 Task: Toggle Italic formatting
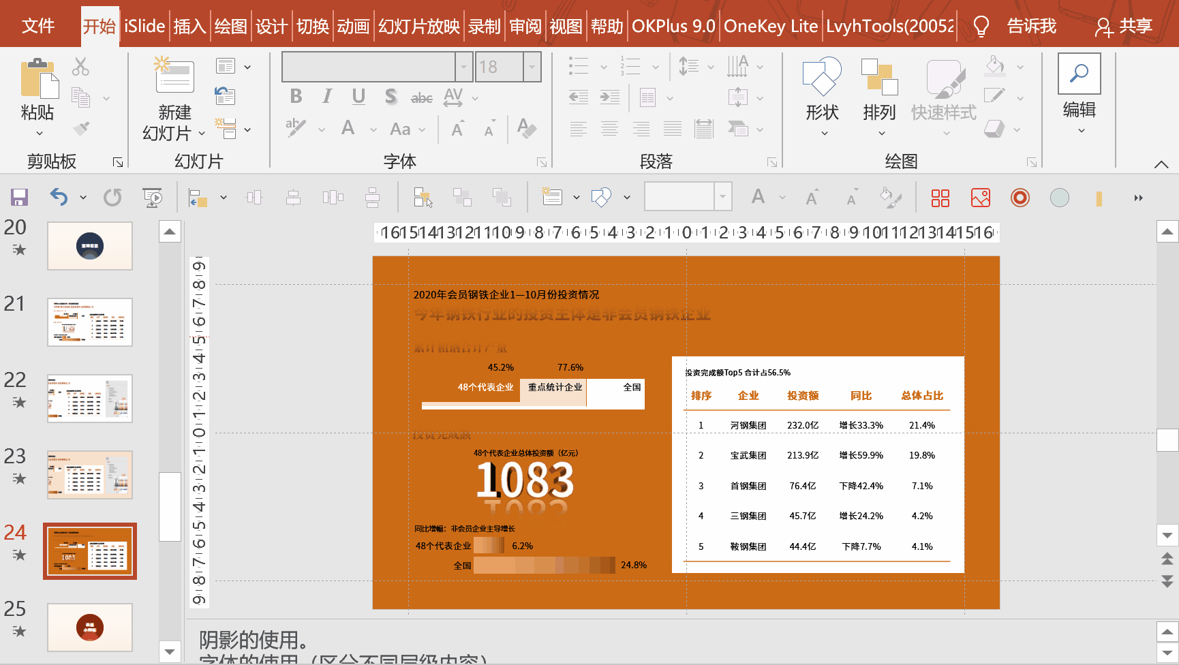(x=327, y=96)
